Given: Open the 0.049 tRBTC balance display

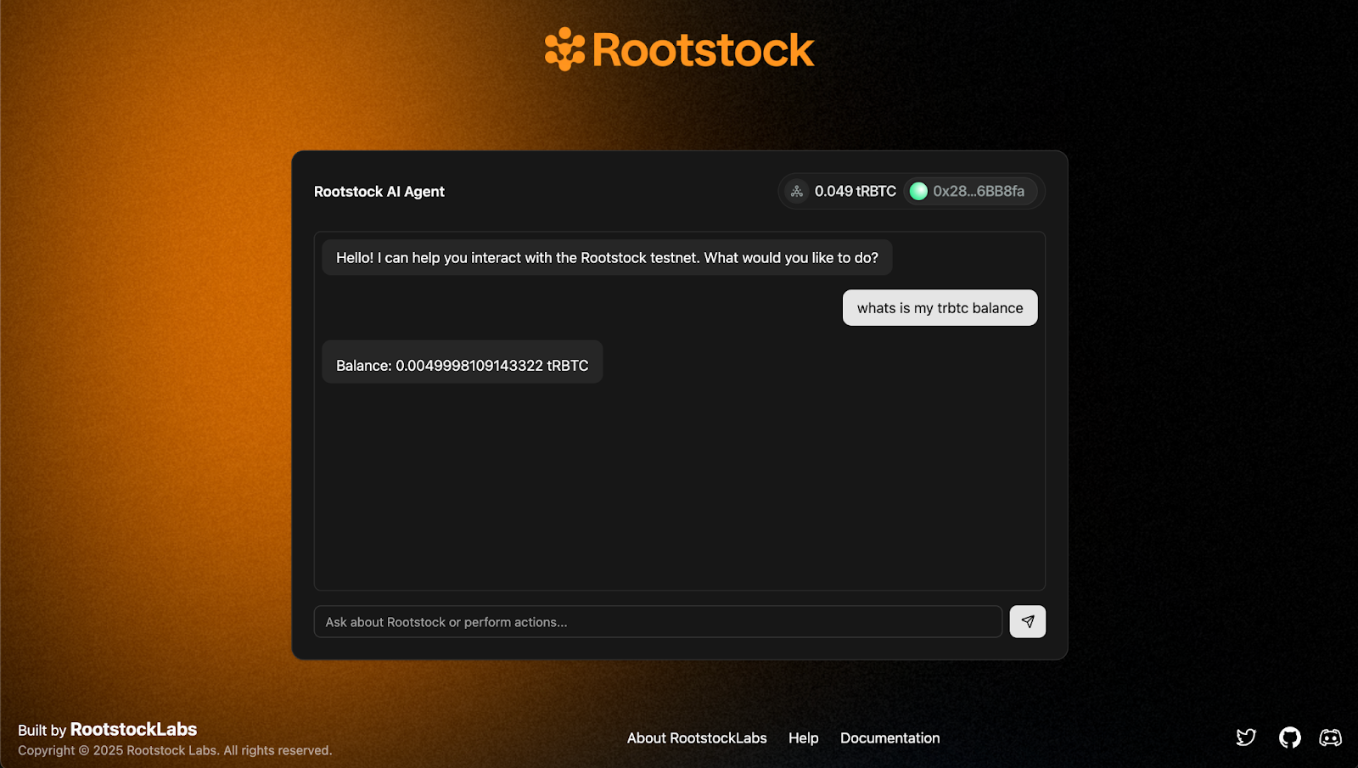Looking at the screenshot, I should [855, 192].
